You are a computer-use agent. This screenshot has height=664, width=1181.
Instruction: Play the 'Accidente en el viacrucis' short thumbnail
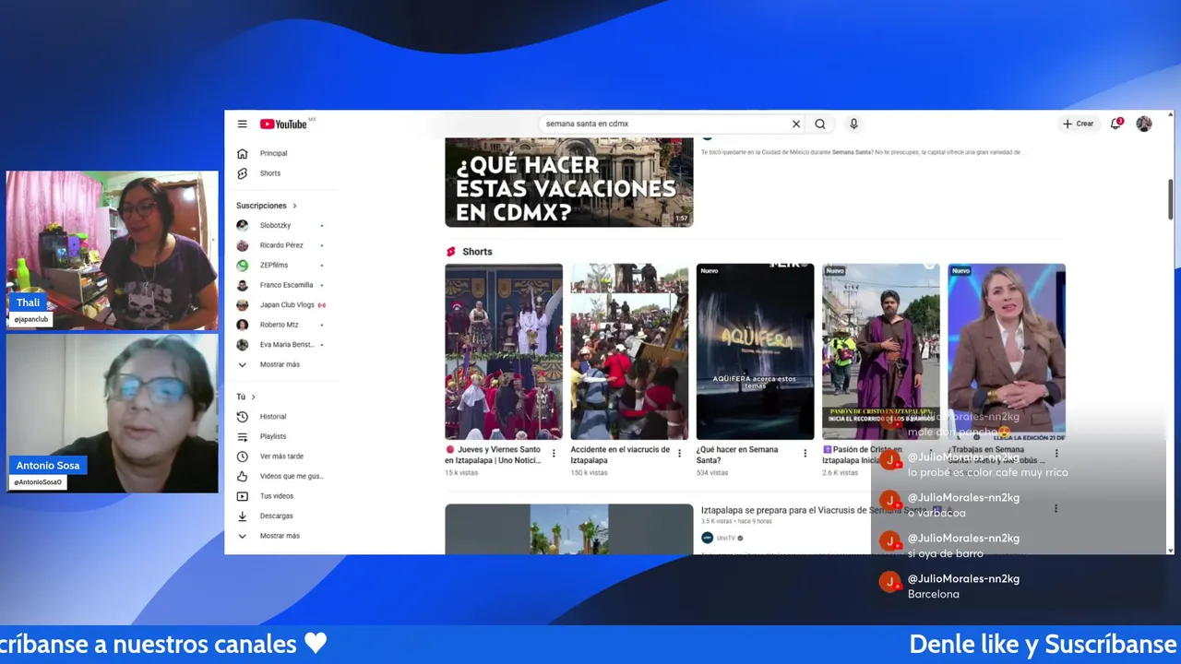tap(629, 351)
